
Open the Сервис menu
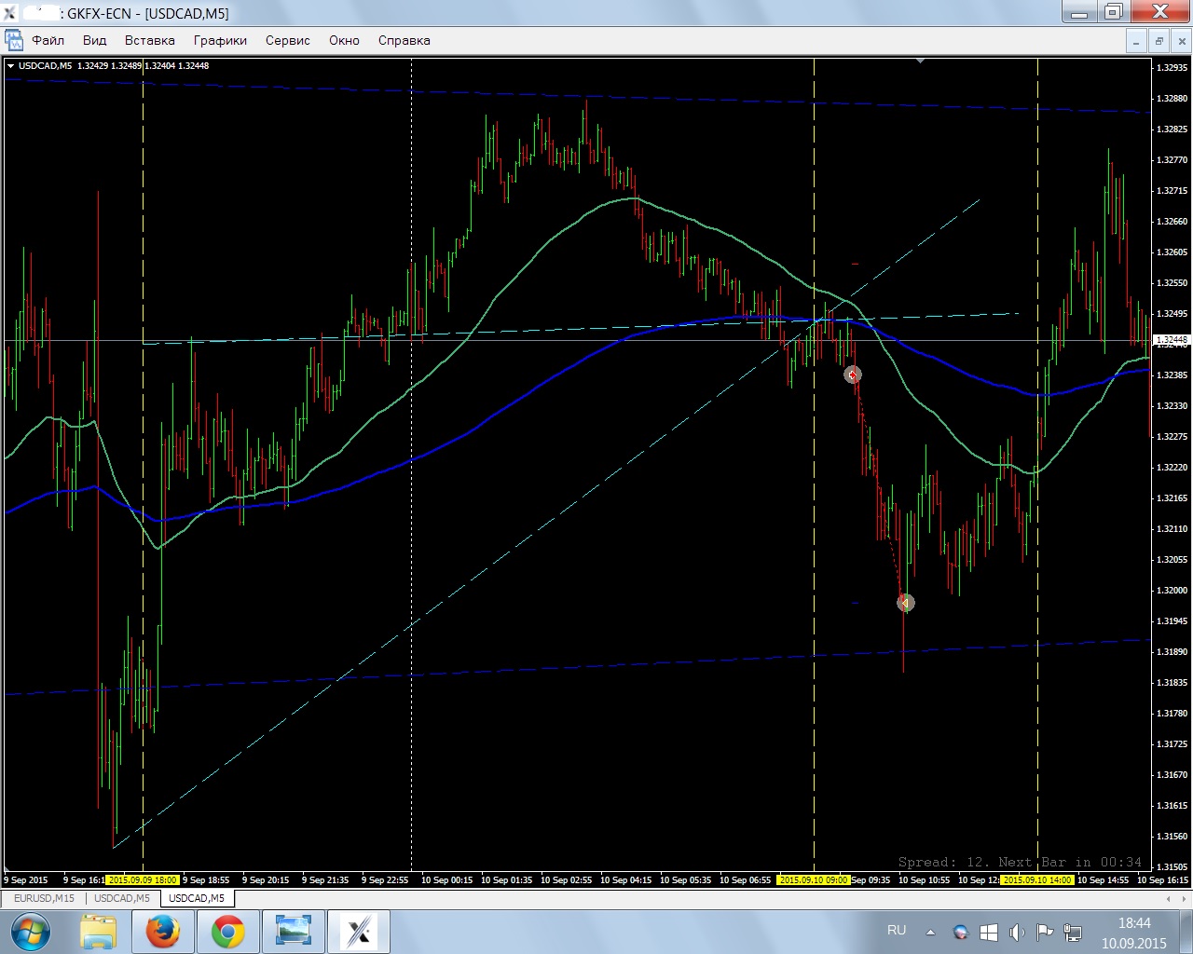287,40
